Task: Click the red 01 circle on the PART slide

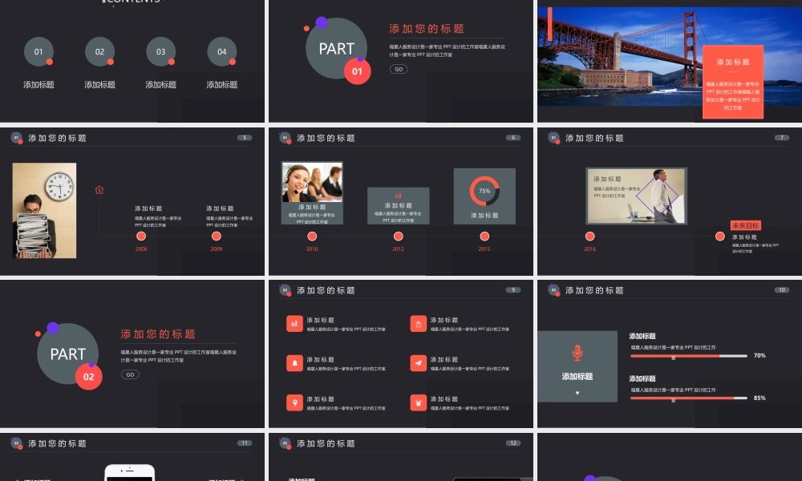Action: [x=357, y=71]
